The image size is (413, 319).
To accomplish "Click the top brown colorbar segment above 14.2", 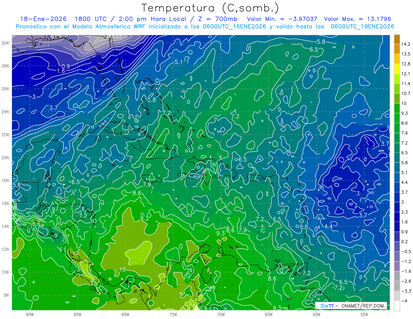I will tap(397, 39).
